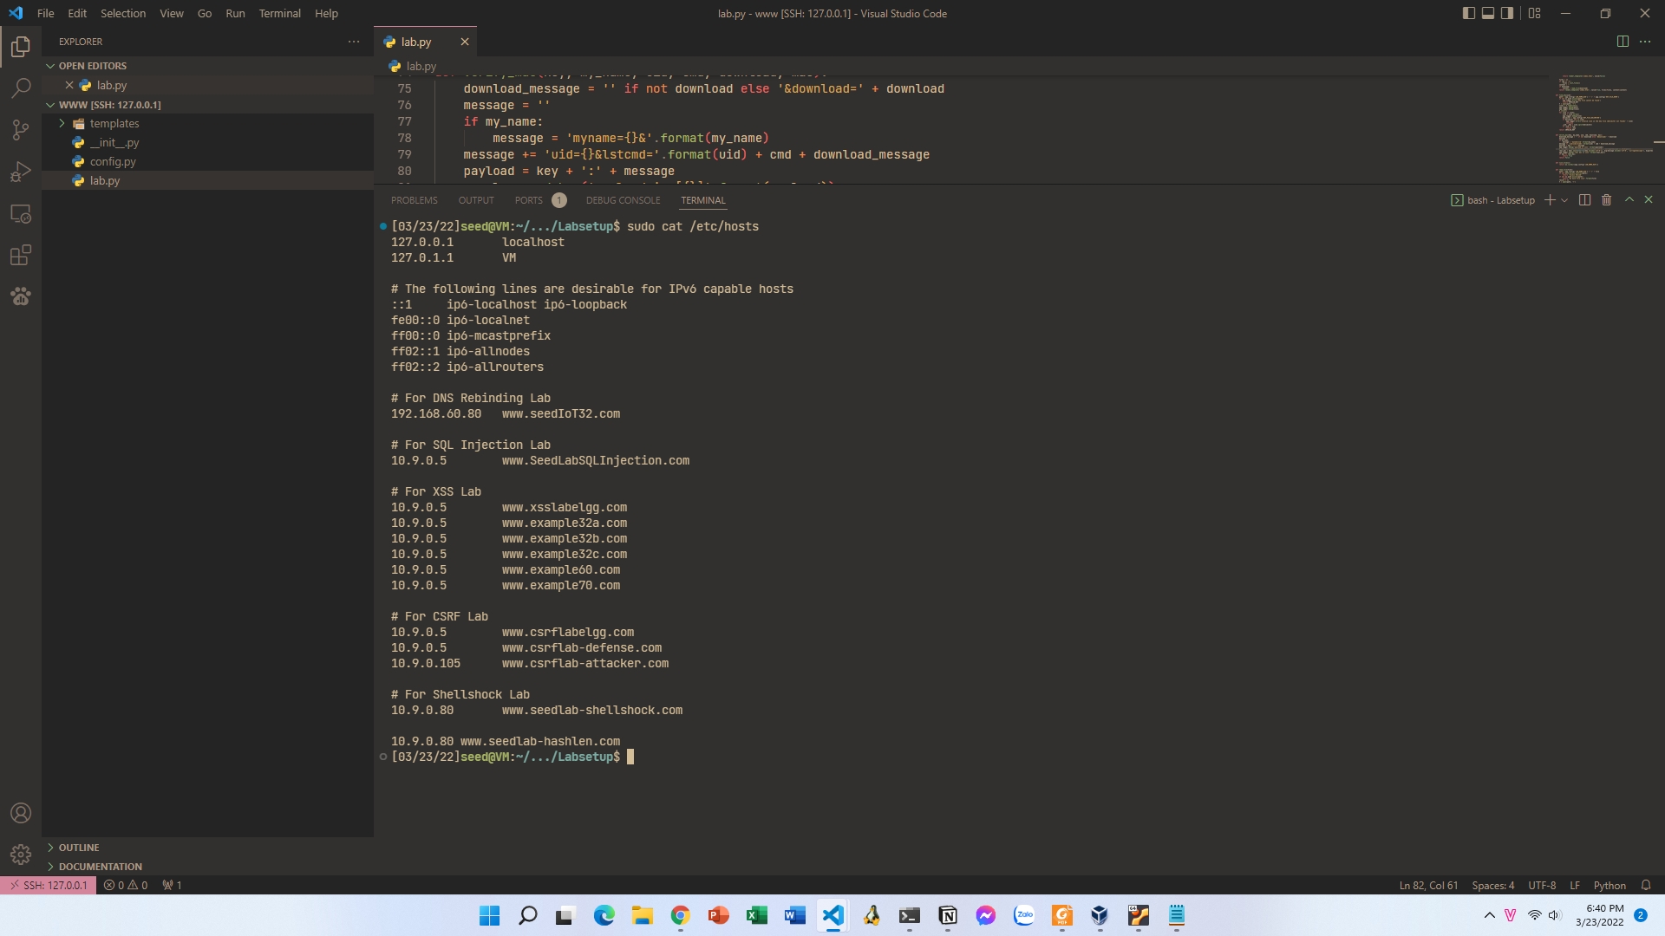Click SSH: 127.0.0.1 remote status button
Image resolution: width=1665 pixels, height=936 pixels.
[49, 885]
